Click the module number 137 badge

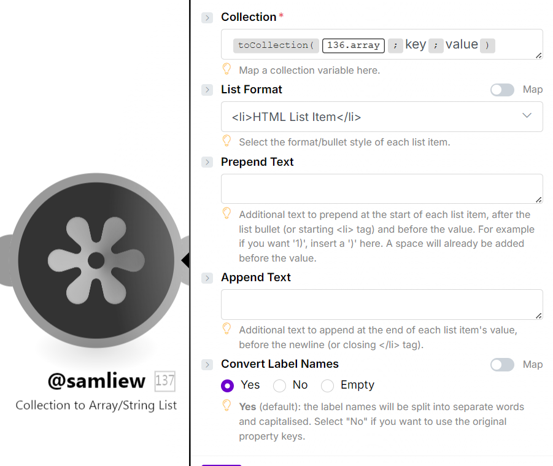pos(165,381)
